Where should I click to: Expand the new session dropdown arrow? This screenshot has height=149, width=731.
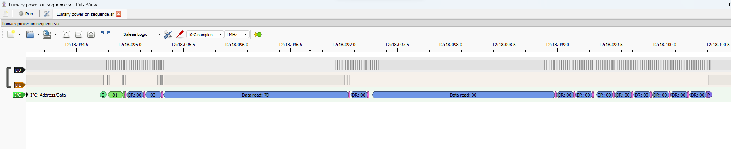(19, 35)
